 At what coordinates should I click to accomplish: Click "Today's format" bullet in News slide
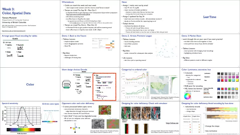tap(128, 24)
